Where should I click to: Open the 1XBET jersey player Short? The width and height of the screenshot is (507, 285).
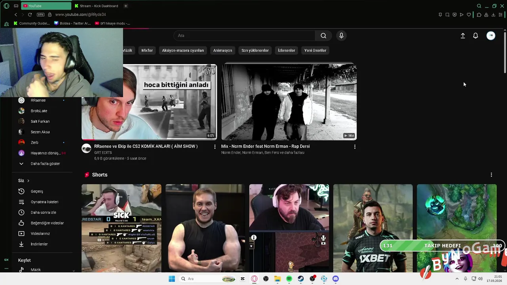[x=373, y=228]
